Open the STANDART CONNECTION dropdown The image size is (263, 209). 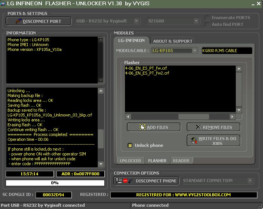(x=250, y=181)
